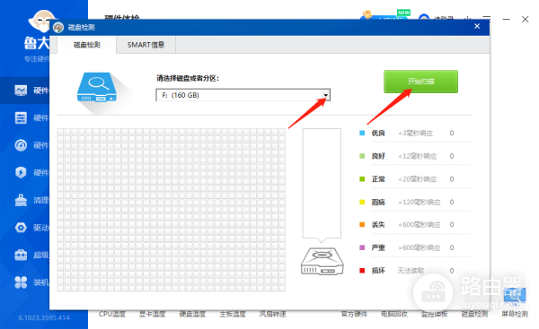This screenshot has width=539, height=329.
Task: Click the Lu Dashi avatar icon in dialog title bar
Action: tap(58, 28)
